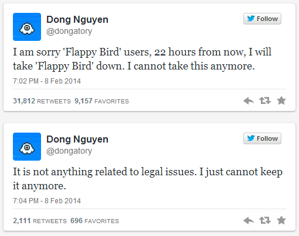Image resolution: width=299 pixels, height=236 pixels.
Task: Open the 7:04 PM - 8 Feb 2014 timestamp
Action: pyautogui.click(x=47, y=201)
